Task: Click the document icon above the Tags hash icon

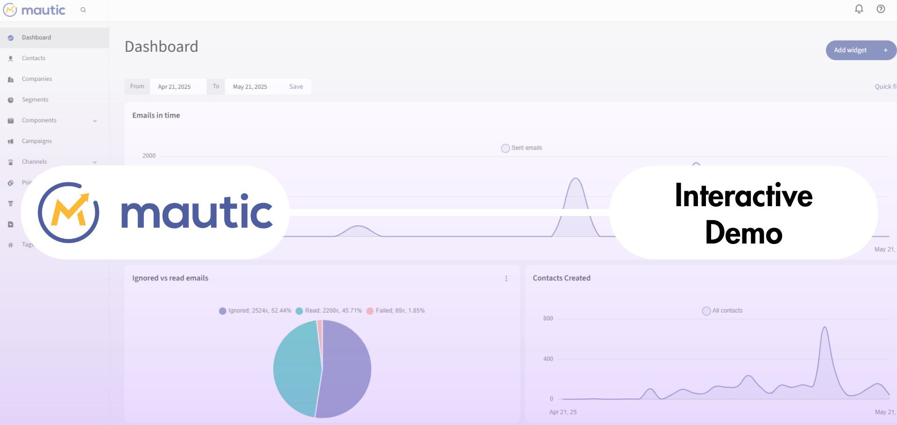Action: (11, 224)
